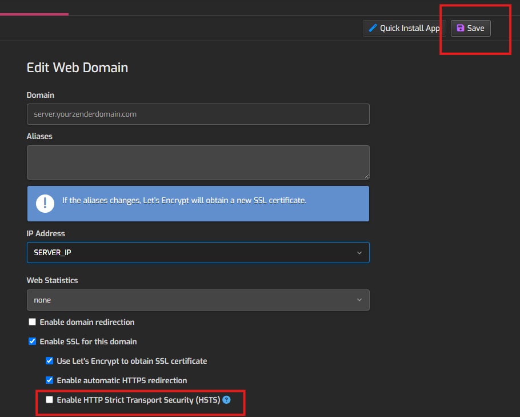The image size is (520, 417).
Task: Enable HTTP Strict Transport Security checkbox
Action: coord(50,400)
